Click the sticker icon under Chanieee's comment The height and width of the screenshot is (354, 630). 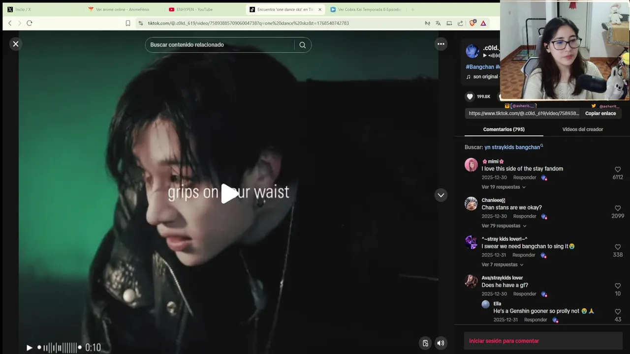(544, 216)
